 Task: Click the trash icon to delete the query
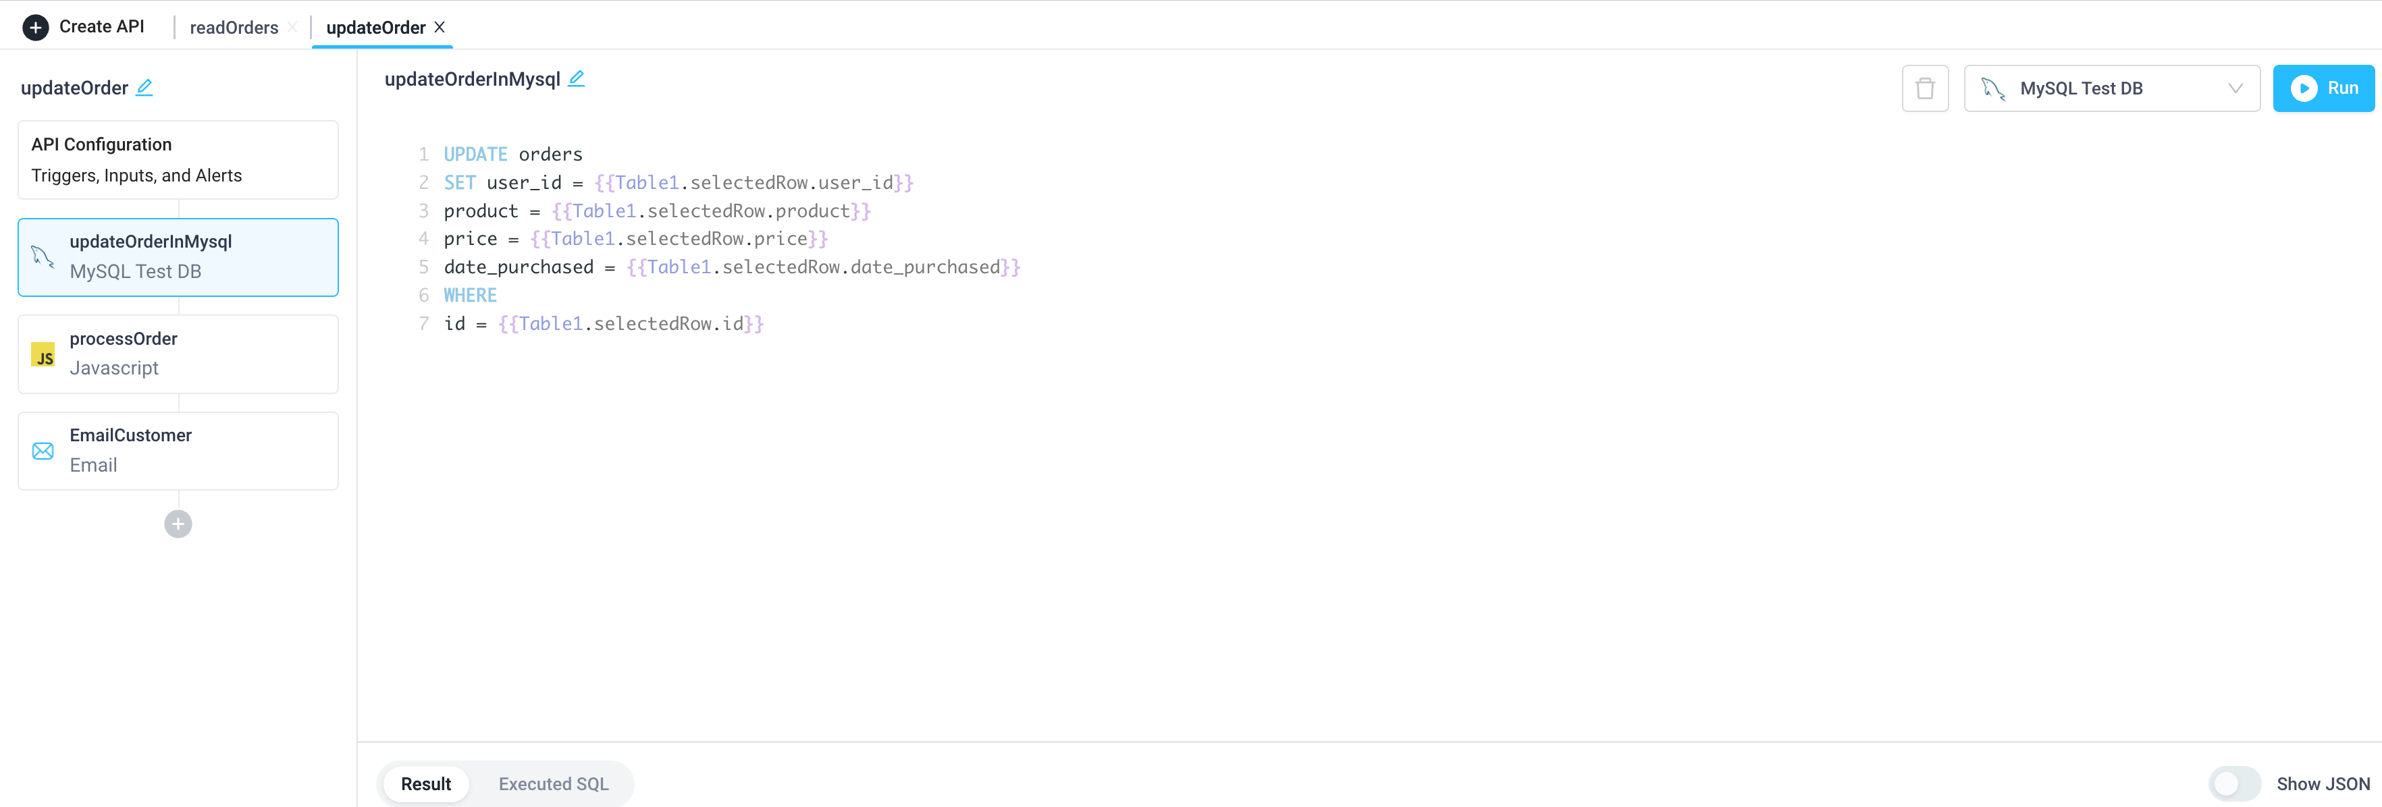pyautogui.click(x=1925, y=88)
